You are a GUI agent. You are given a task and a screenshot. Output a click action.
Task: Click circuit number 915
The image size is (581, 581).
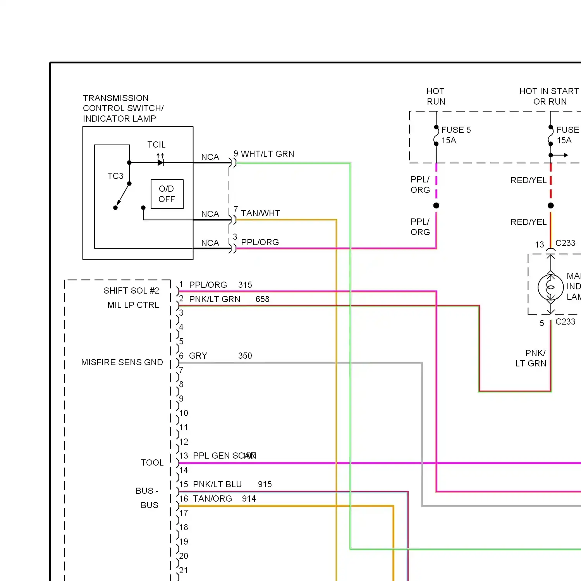265,484
